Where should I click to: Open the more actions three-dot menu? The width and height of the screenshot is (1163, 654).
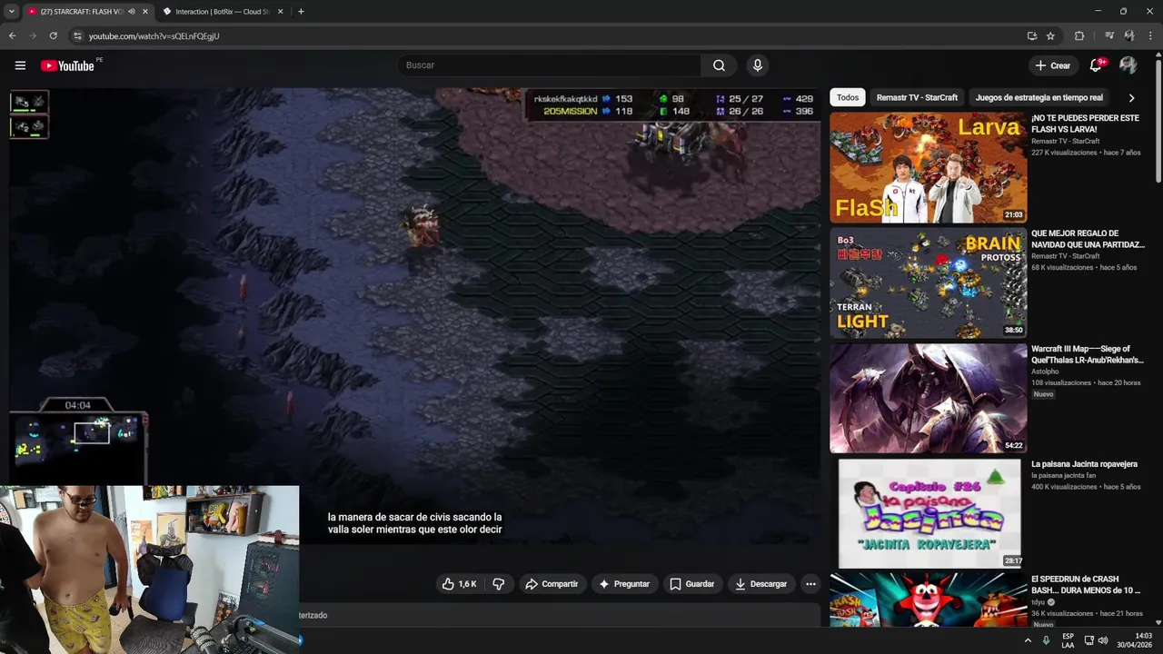click(x=810, y=584)
